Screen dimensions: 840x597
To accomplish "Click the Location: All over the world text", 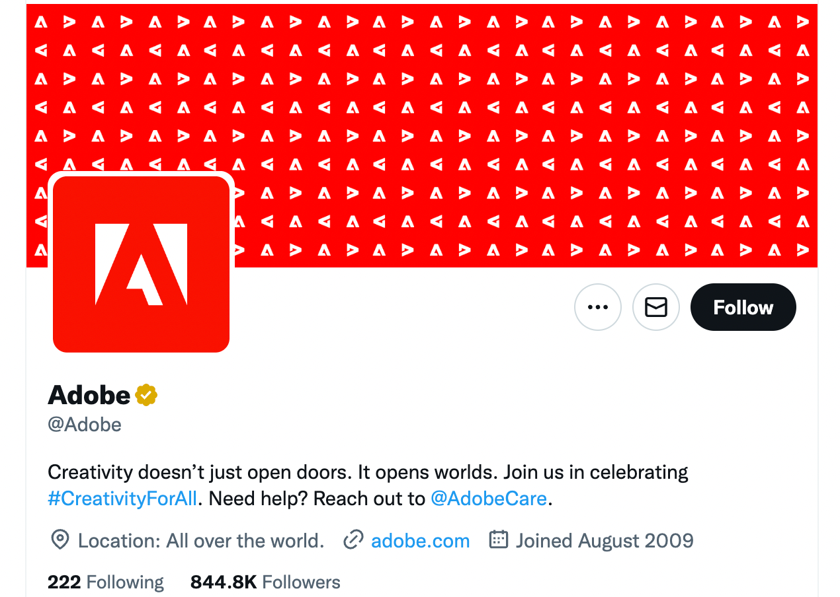I will (x=201, y=541).
